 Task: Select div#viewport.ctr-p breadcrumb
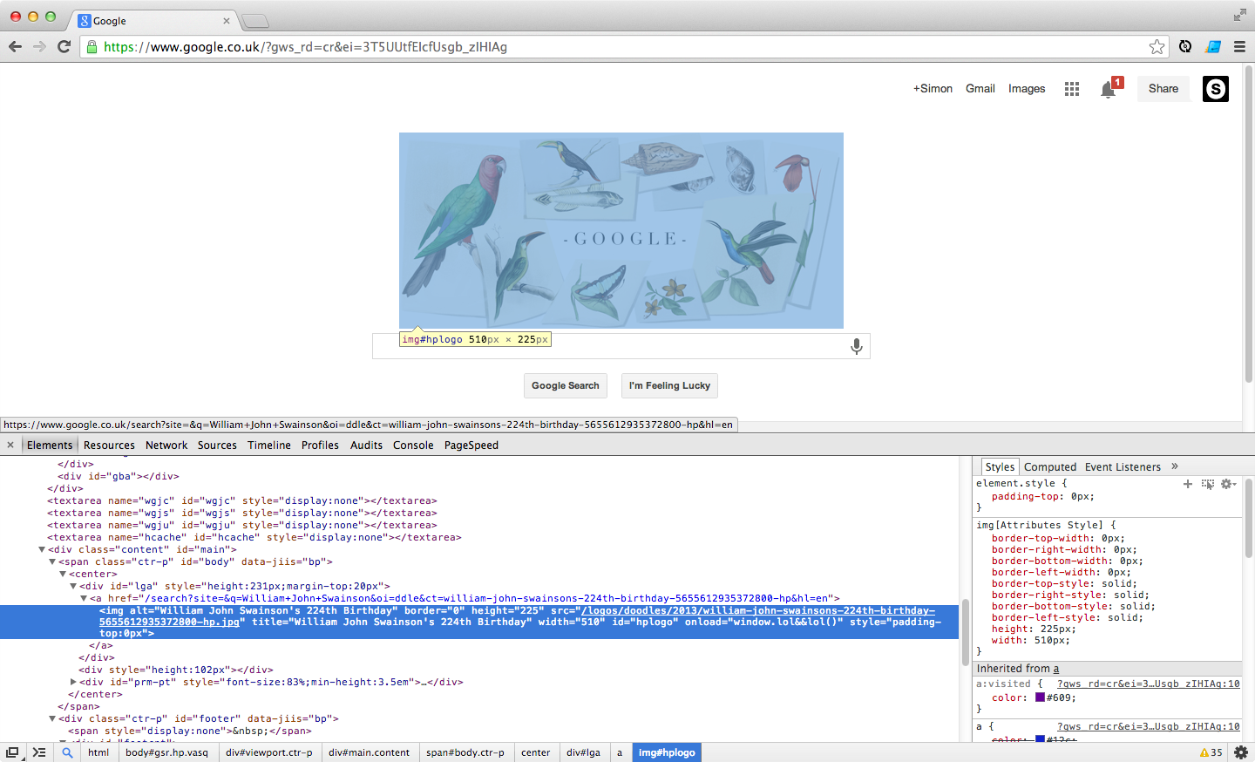(x=268, y=752)
